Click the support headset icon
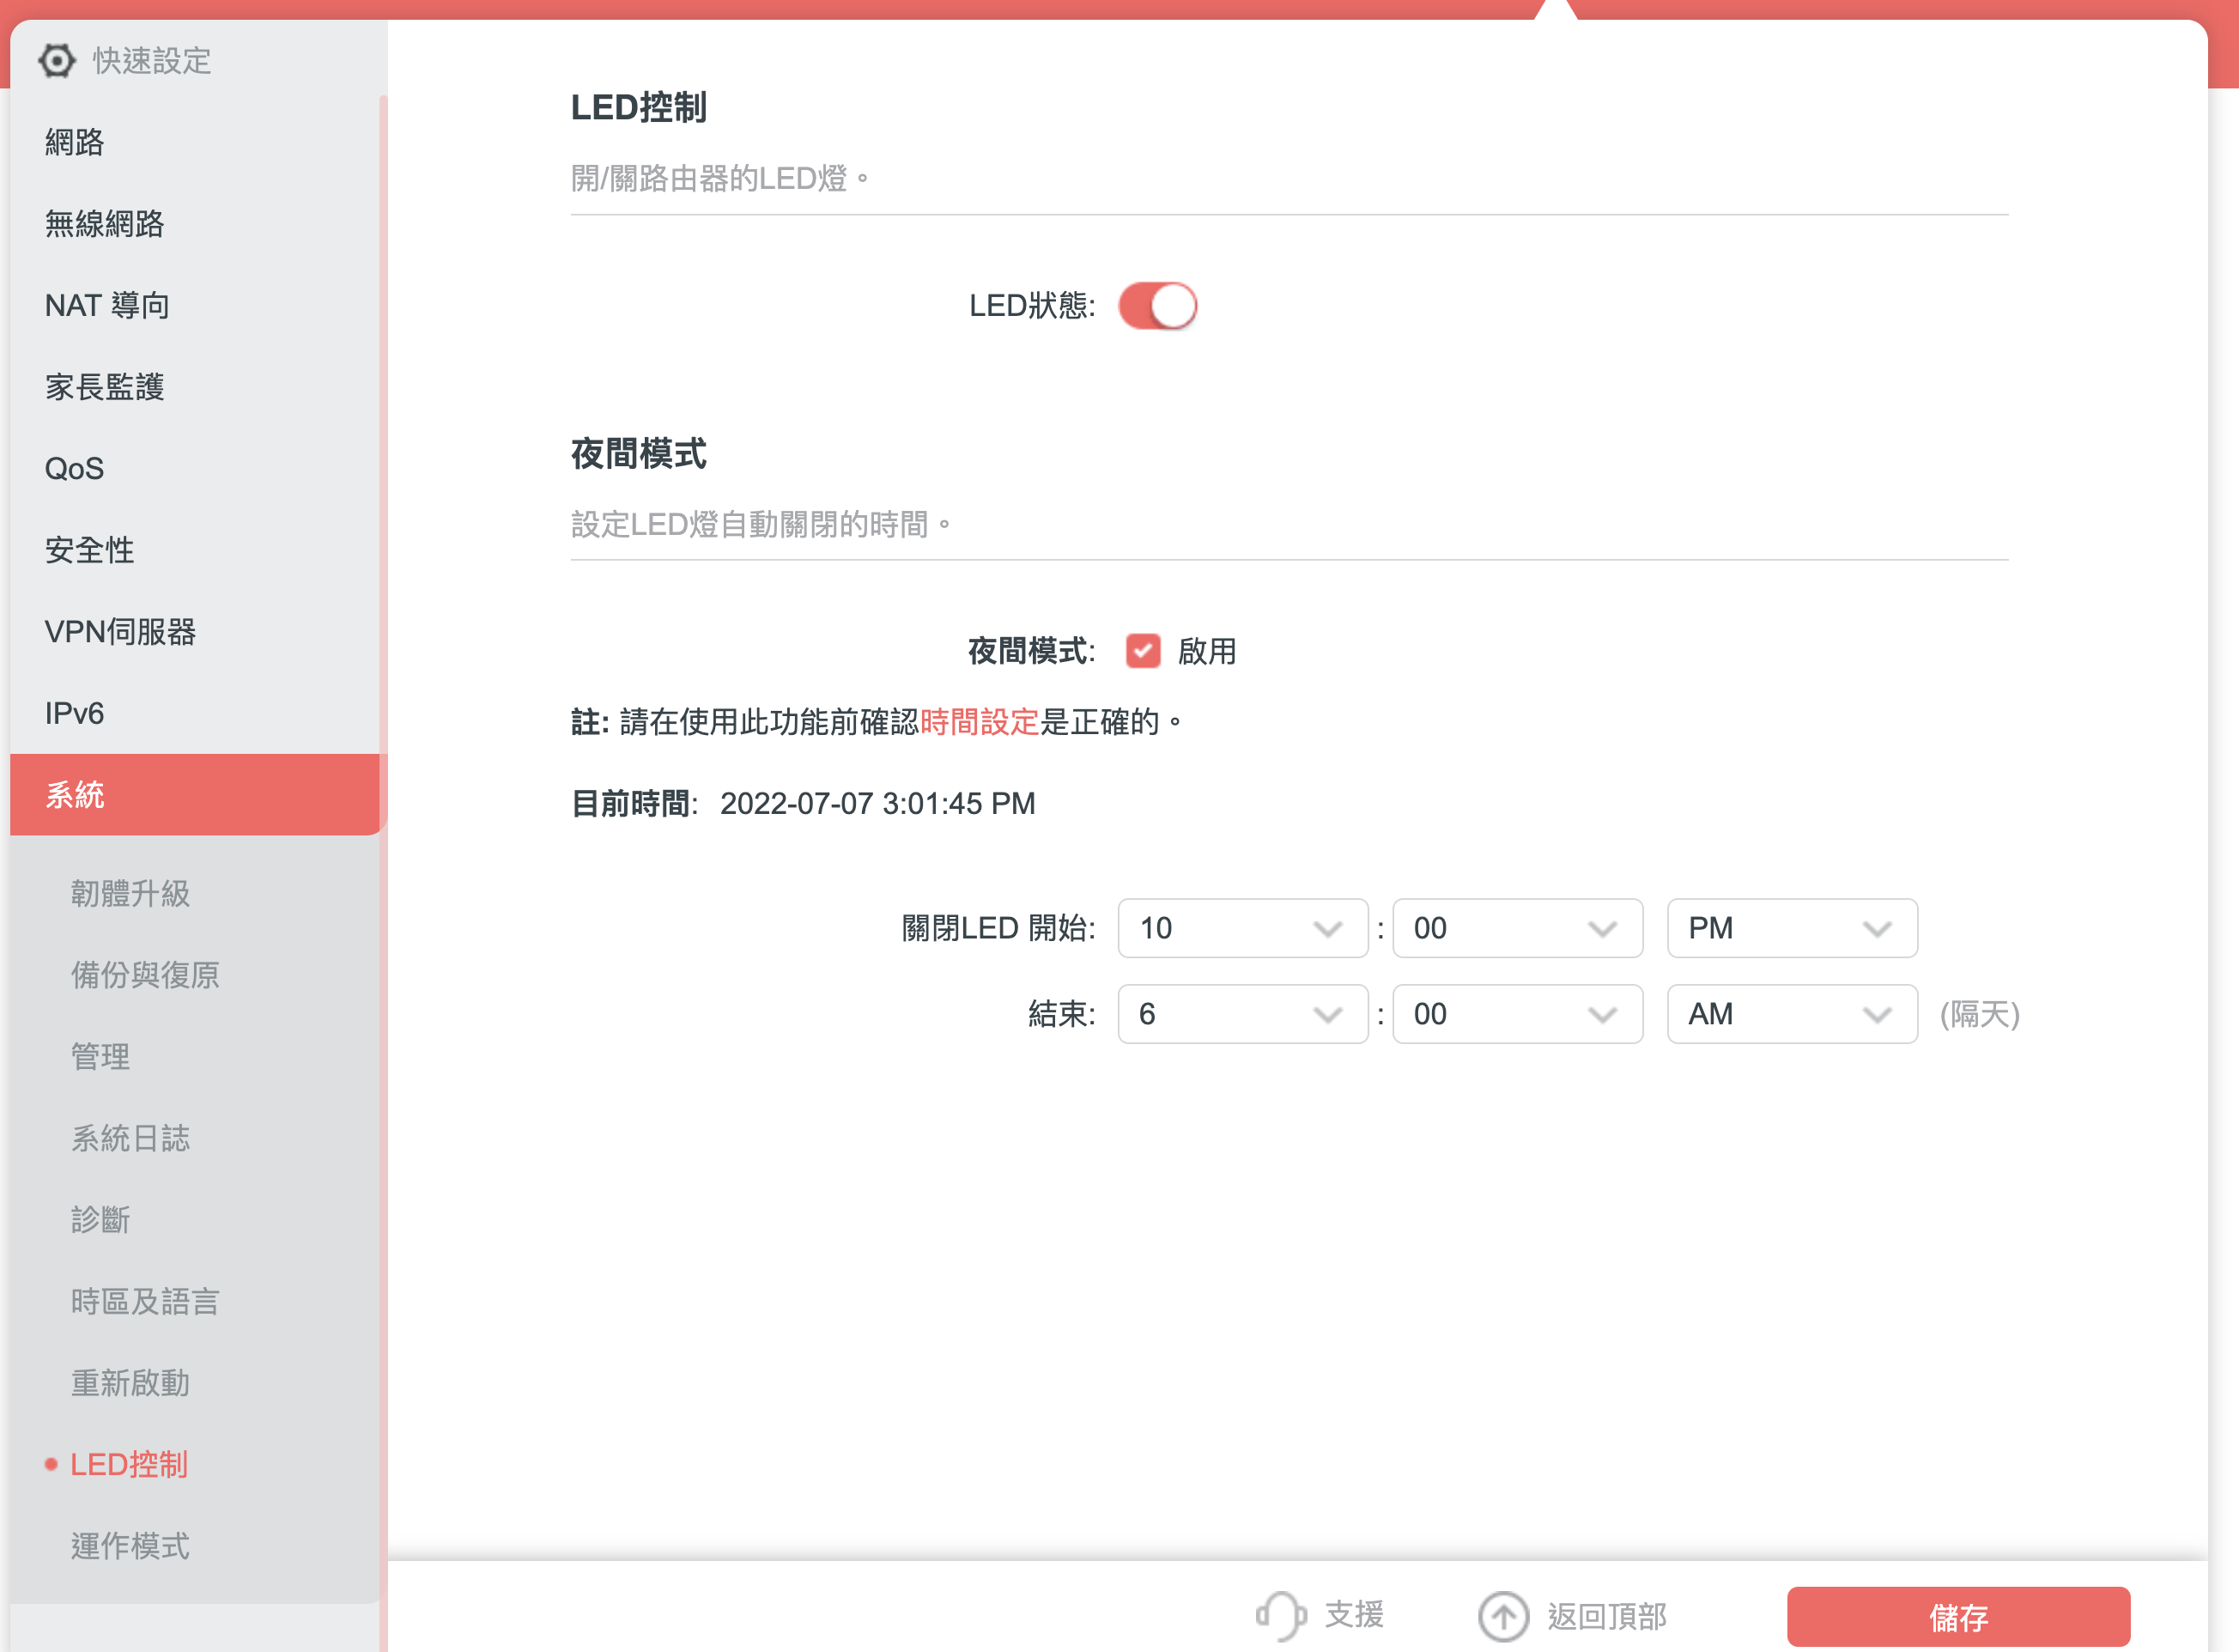Screen dimensions: 2239x1652 click(1280, 1615)
